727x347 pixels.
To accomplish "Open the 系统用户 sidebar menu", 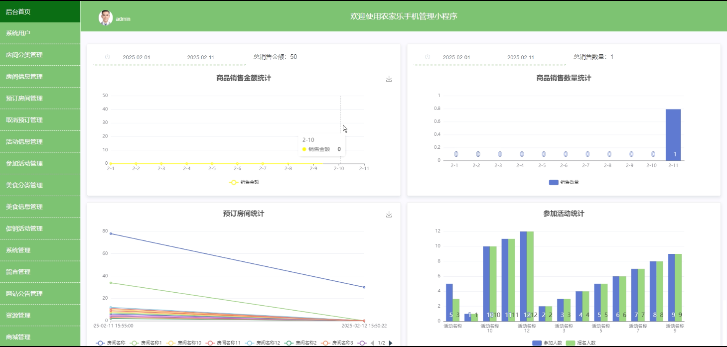I will 40,33.
